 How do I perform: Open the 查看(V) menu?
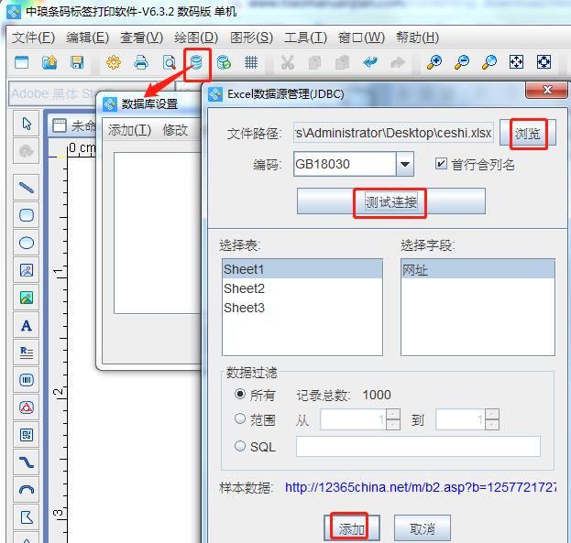pos(142,38)
